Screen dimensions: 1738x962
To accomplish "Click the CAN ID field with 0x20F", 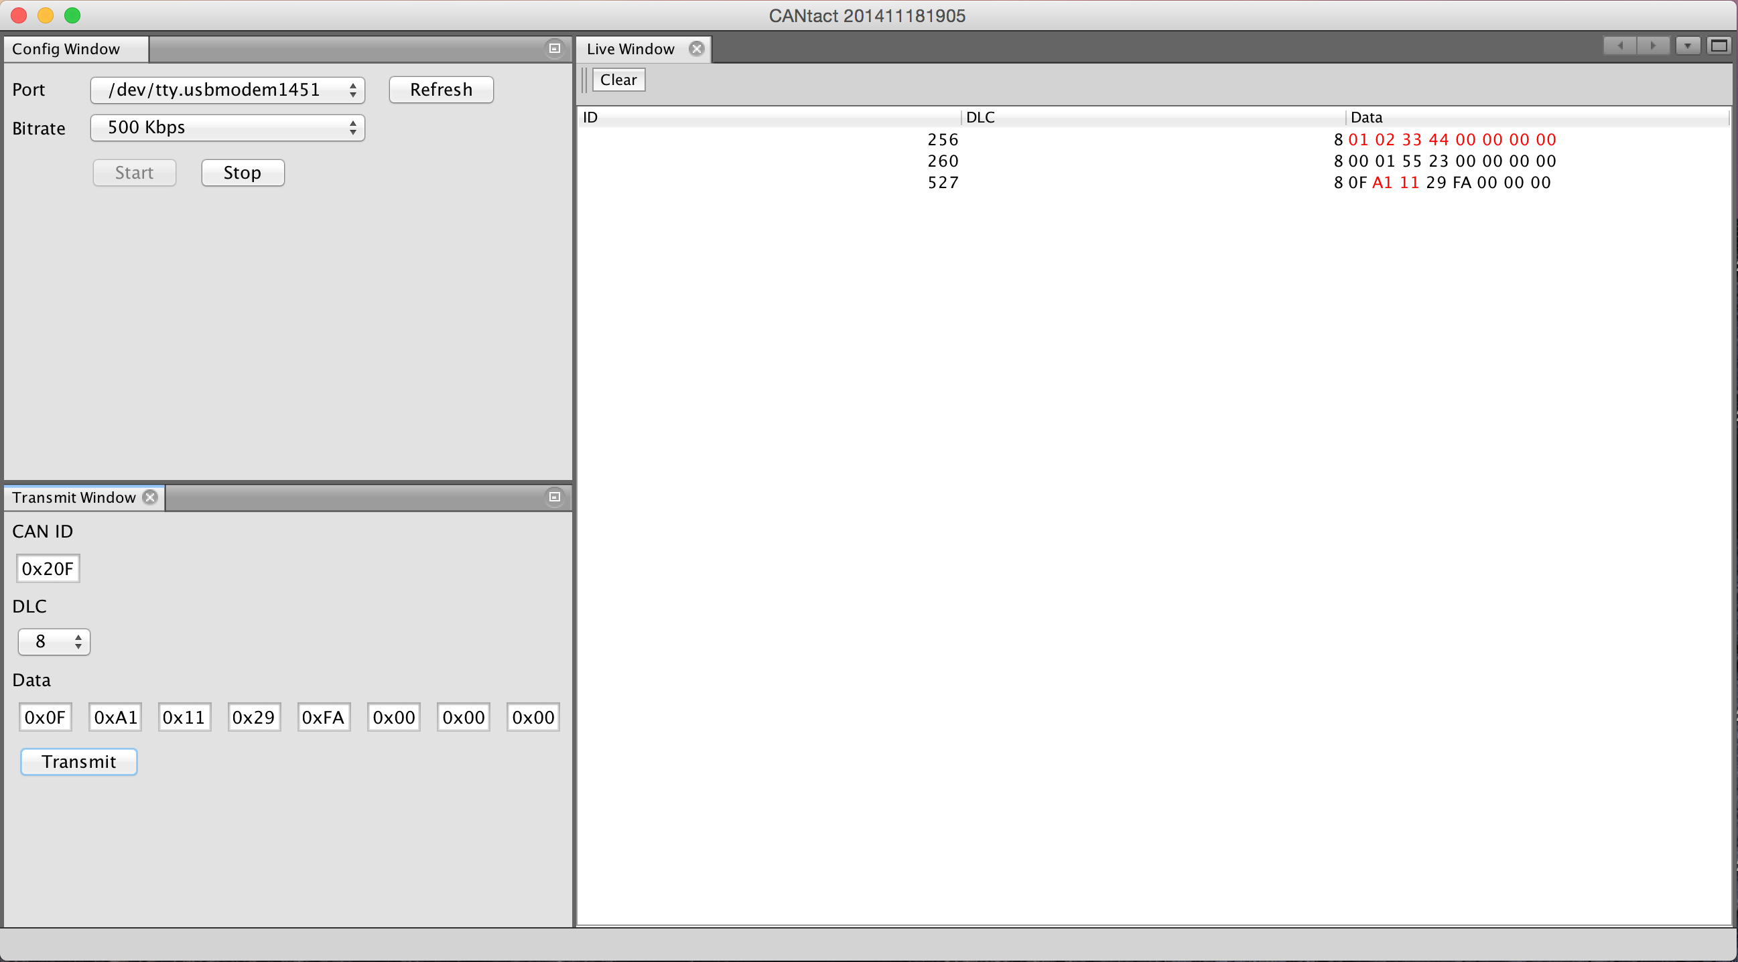I will point(47,568).
